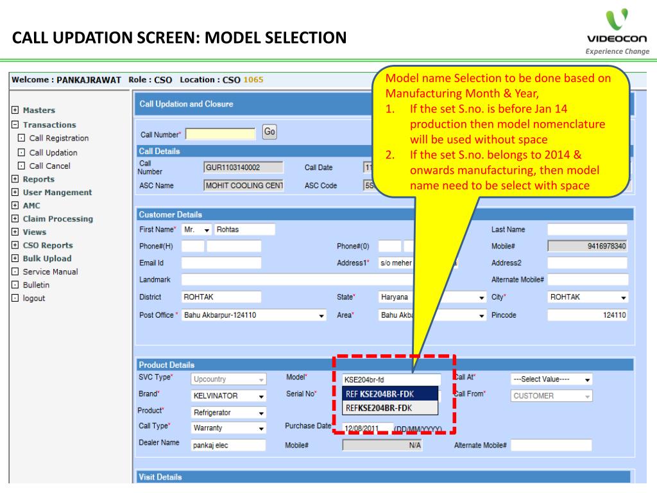The height and width of the screenshot is (493, 657).
Task: Open the State dropdown Haryana
Action: 432,297
